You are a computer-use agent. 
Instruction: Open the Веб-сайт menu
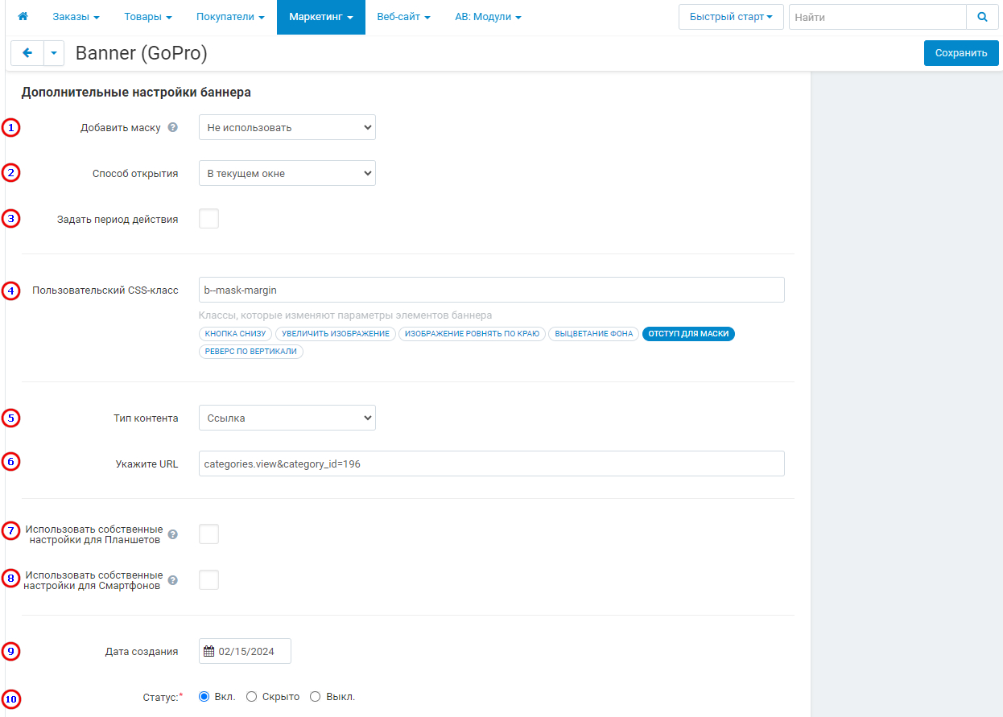pos(403,17)
